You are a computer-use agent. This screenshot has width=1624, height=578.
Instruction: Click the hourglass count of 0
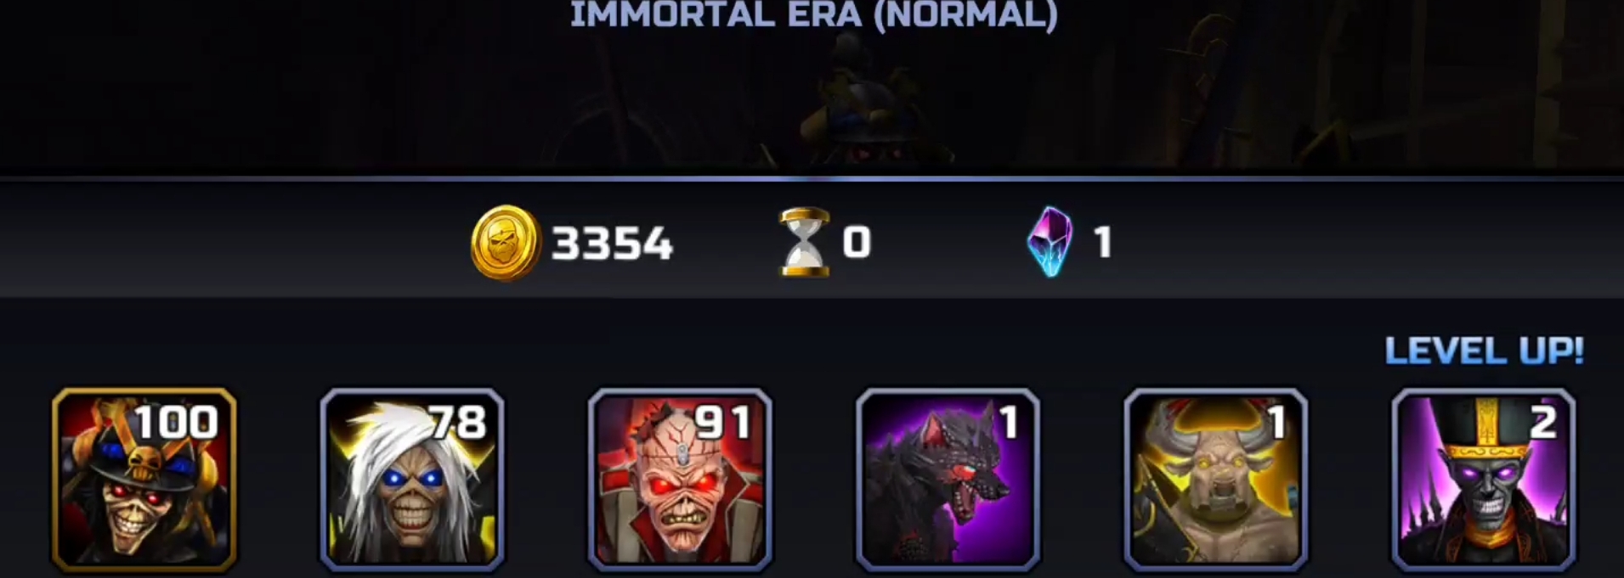point(857,243)
